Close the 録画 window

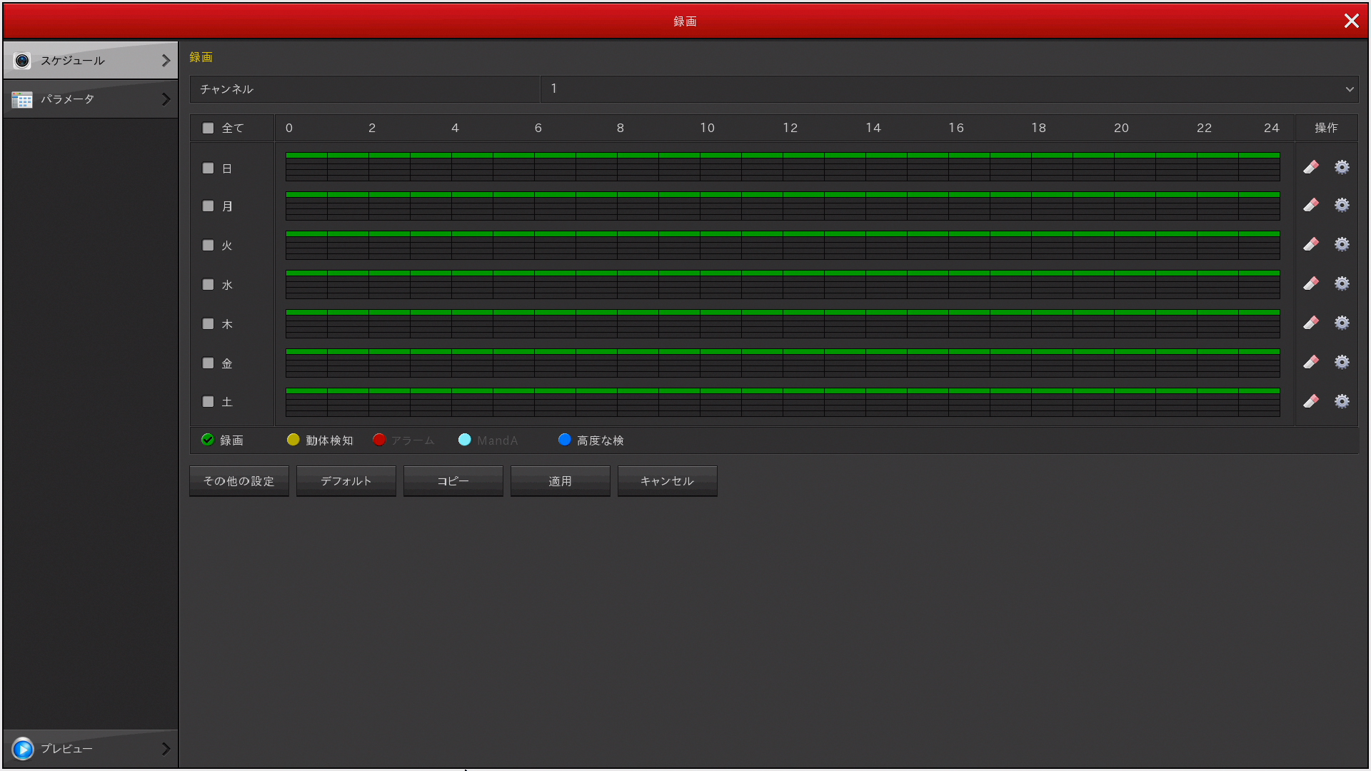[1351, 21]
